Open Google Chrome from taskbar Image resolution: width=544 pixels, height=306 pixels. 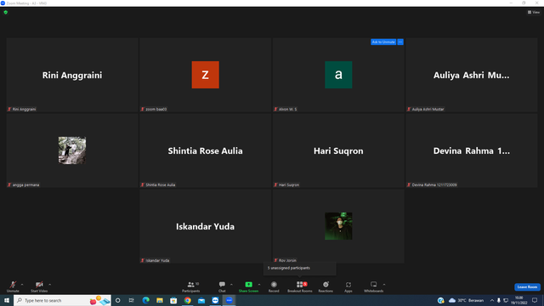pos(187,300)
